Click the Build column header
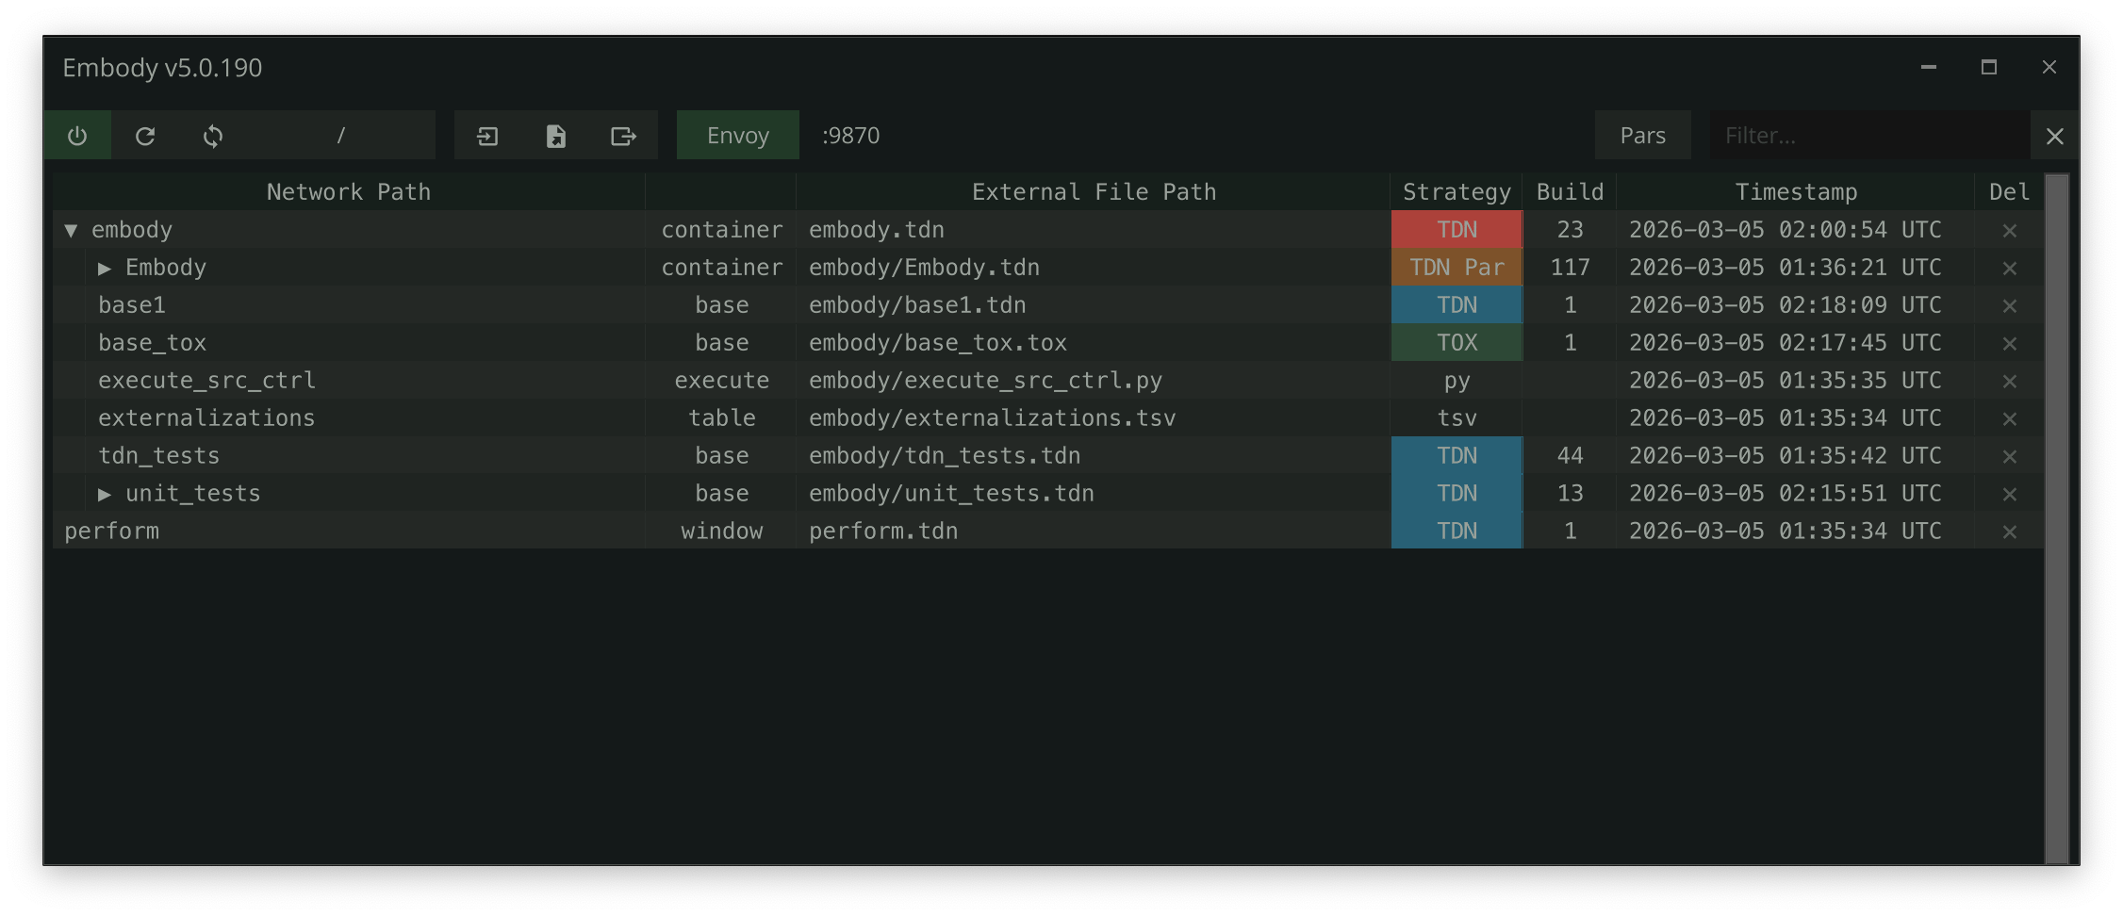The image size is (2123, 916). pos(1570,192)
